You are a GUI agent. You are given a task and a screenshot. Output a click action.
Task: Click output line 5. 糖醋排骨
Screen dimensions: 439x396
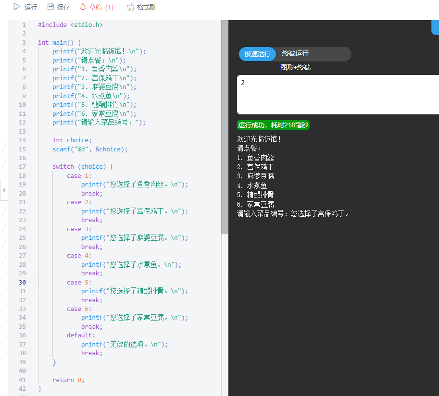255,195
